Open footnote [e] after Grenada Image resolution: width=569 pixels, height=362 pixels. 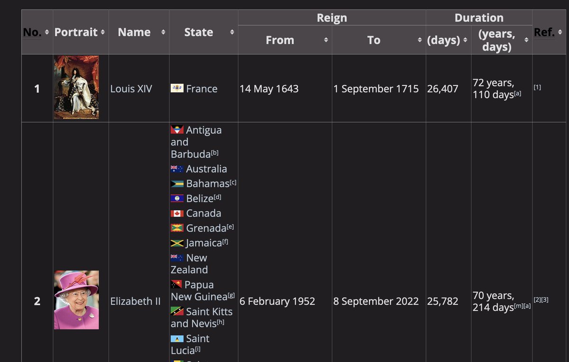[230, 226]
